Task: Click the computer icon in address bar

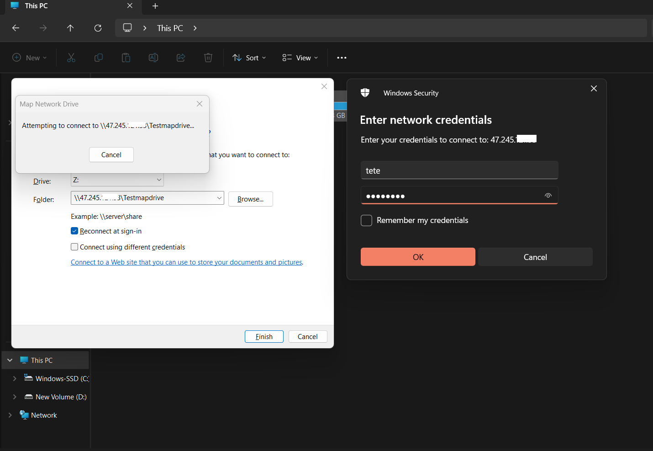Action: (127, 28)
